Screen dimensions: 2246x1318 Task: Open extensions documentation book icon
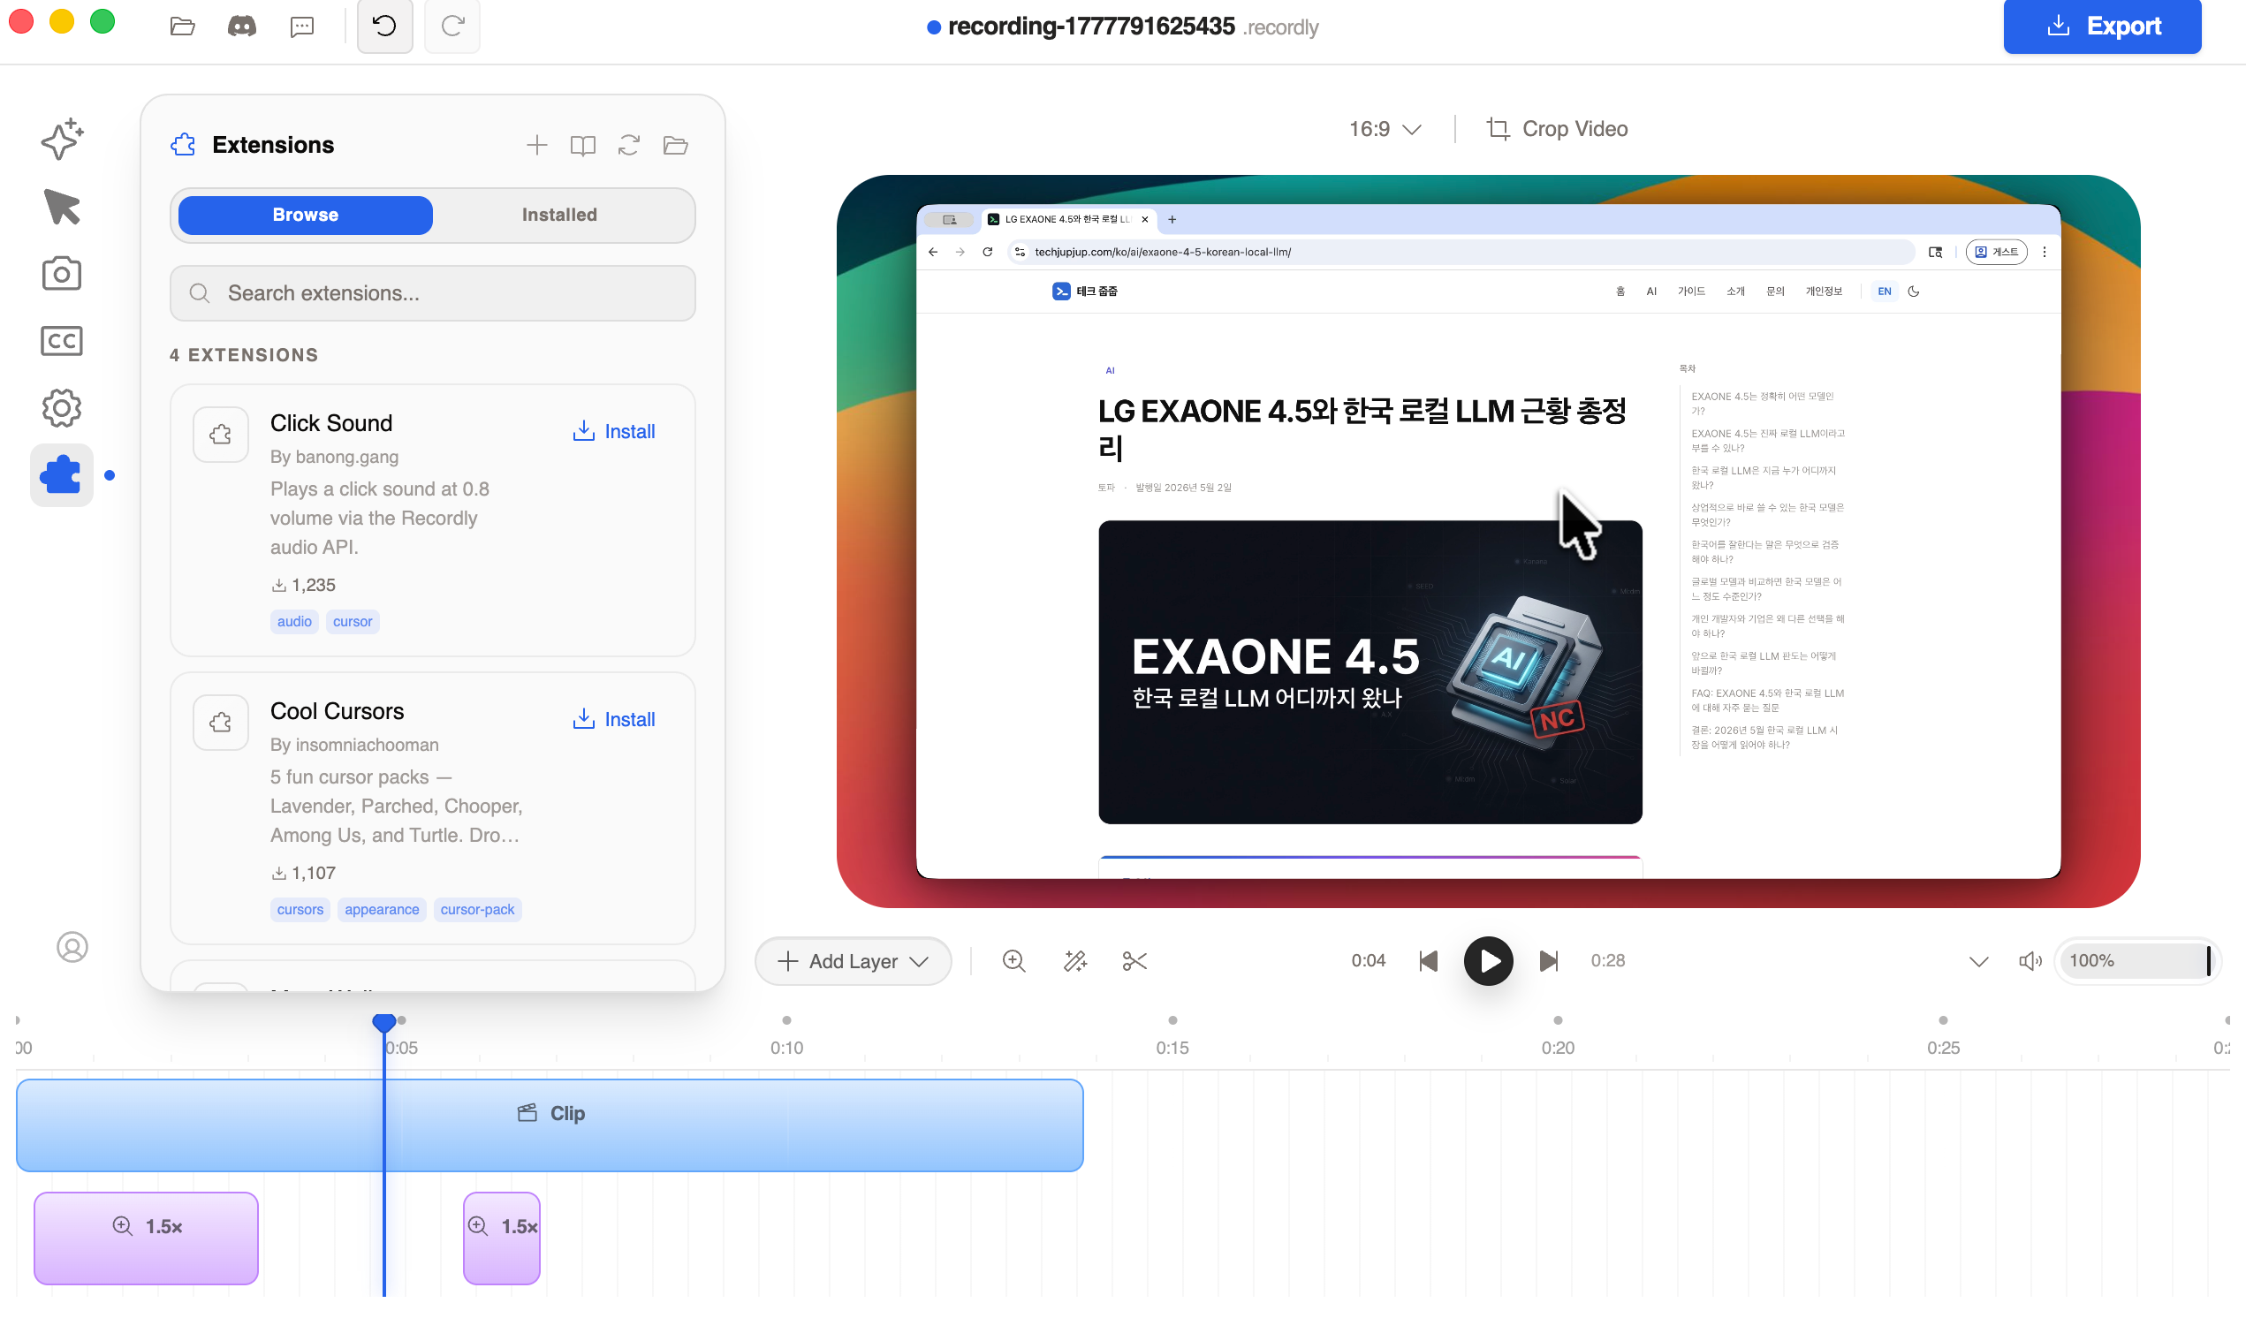tap(583, 145)
